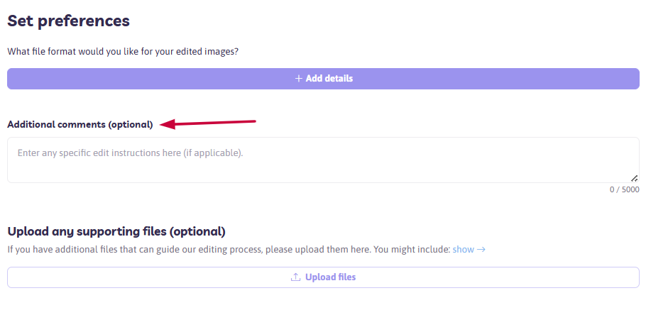
Task: Focus the Additional comments text area
Action: point(323,160)
